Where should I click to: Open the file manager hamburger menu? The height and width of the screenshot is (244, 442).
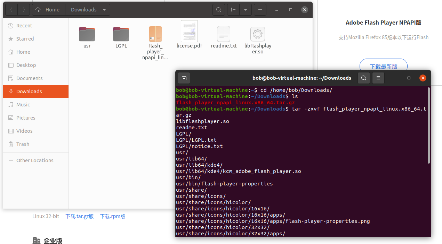coord(260,10)
